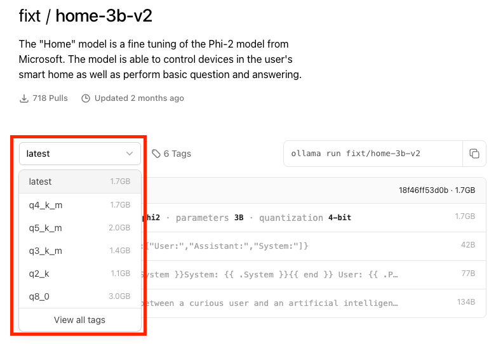Click the home-3b-v2 model title
The height and width of the screenshot is (344, 503).
(104, 15)
